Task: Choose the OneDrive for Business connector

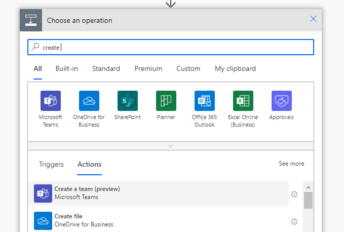Action: pyautogui.click(x=89, y=101)
